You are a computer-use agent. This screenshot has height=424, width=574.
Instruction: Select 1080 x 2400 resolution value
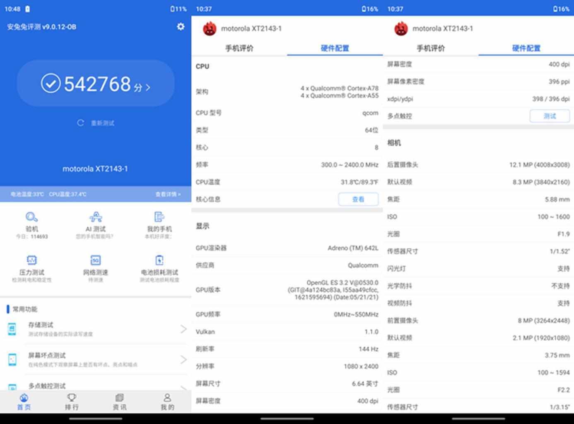(x=361, y=366)
